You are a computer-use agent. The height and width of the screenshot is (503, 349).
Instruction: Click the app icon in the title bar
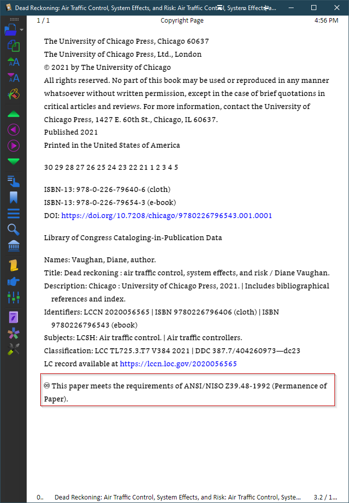pyautogui.click(x=9, y=8)
